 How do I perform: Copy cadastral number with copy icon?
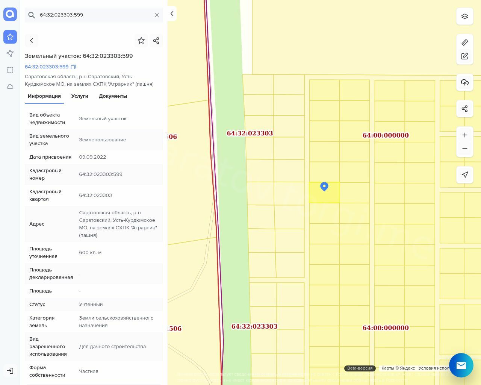click(73, 67)
